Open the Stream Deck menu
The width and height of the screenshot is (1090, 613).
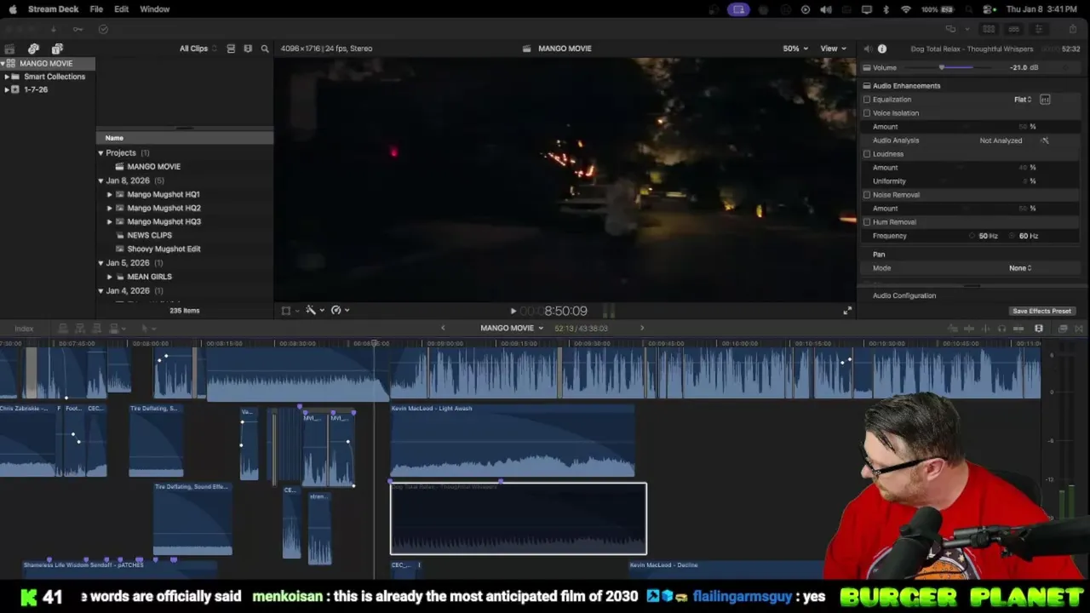point(53,9)
